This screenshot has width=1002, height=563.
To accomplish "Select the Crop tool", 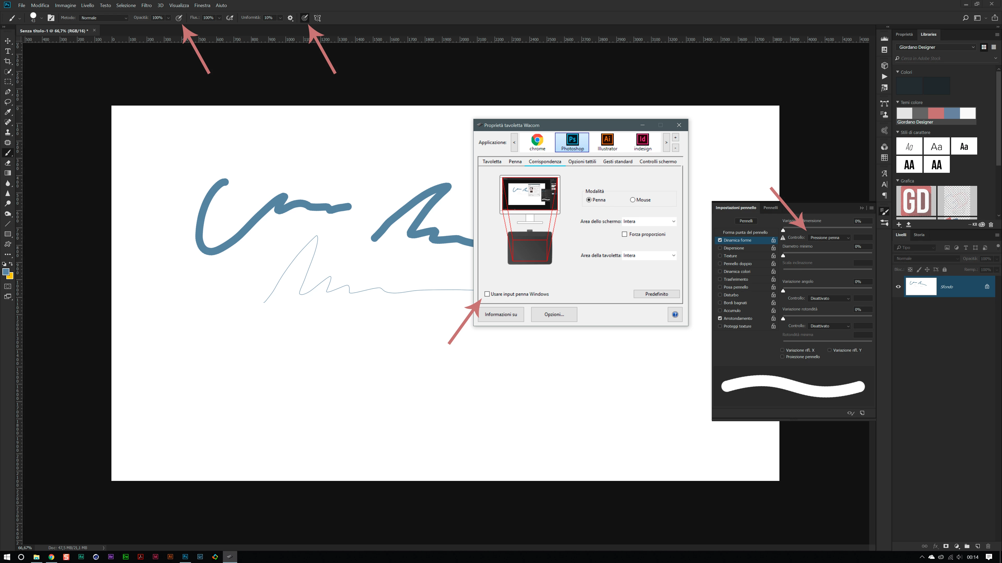I will click(x=8, y=62).
